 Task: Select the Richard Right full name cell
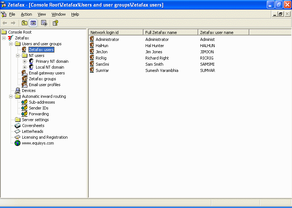(157, 58)
